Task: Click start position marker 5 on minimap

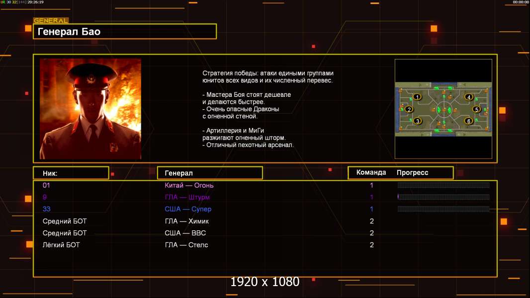Action: click(x=477, y=109)
